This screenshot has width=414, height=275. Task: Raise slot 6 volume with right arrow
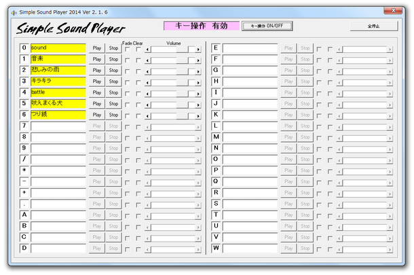(x=198, y=116)
